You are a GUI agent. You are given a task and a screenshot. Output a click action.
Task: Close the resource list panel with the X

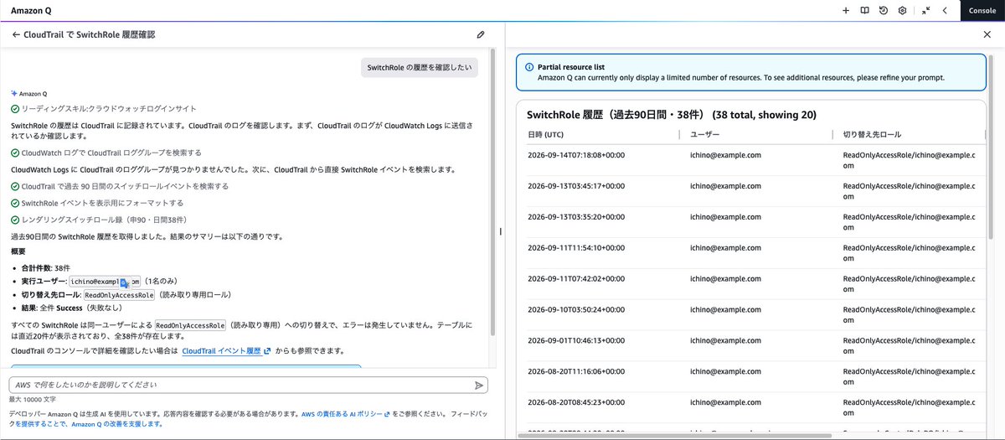[987, 34]
